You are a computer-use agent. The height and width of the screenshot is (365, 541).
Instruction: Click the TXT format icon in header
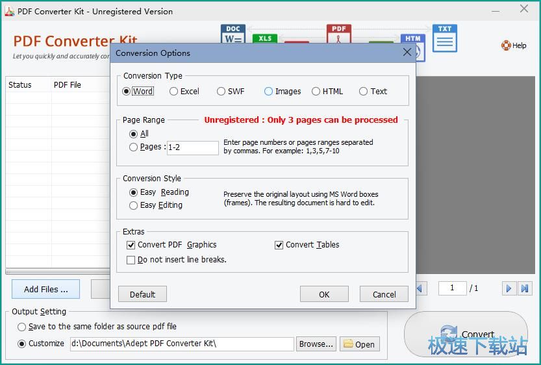tap(445, 38)
